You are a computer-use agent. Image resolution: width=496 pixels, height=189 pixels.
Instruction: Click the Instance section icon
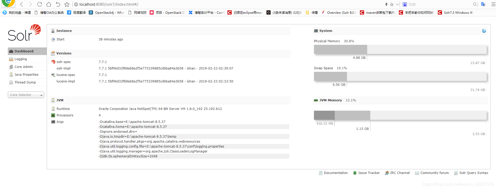coord(53,31)
